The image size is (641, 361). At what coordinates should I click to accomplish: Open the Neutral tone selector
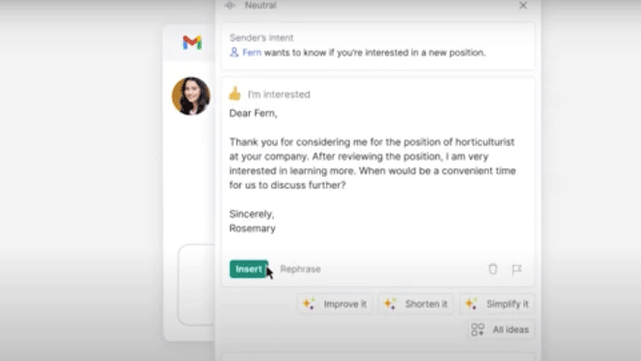pyautogui.click(x=260, y=5)
